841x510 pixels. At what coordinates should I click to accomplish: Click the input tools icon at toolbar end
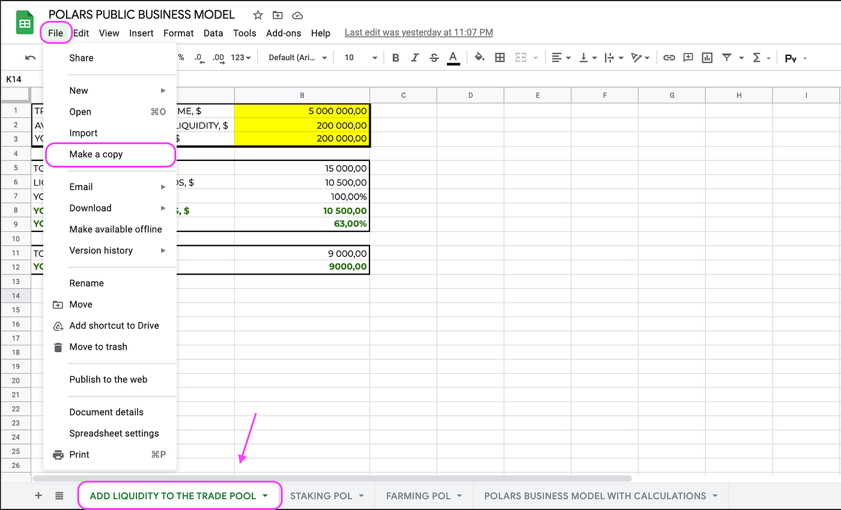pyautogui.click(x=791, y=58)
